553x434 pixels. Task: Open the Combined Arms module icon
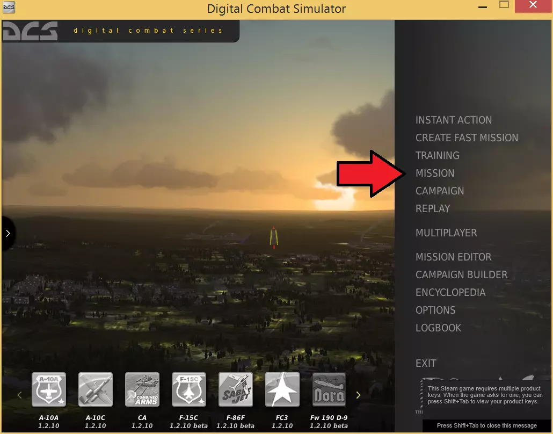coord(142,389)
